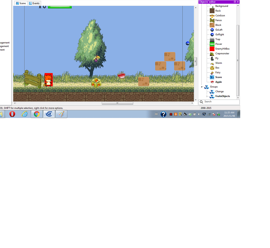Select the ground-level block in scene
This screenshot has height=248, width=270.
(x=144, y=81)
